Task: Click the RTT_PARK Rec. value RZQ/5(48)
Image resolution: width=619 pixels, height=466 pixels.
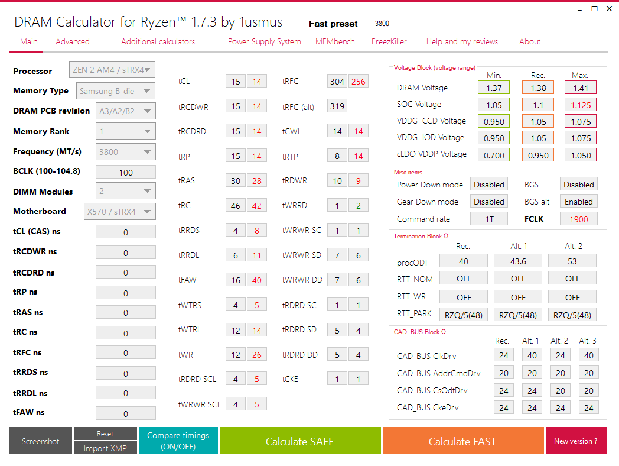Action: 464,315
